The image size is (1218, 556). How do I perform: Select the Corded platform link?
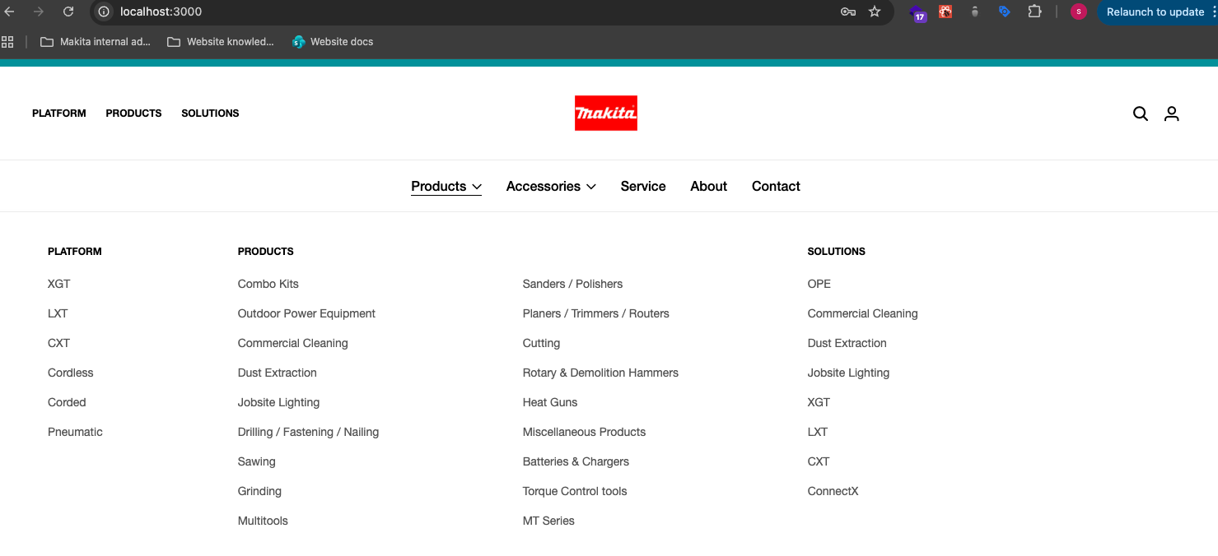tap(67, 402)
